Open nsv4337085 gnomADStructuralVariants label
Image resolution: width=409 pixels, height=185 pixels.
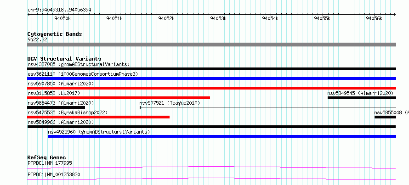[79, 64]
